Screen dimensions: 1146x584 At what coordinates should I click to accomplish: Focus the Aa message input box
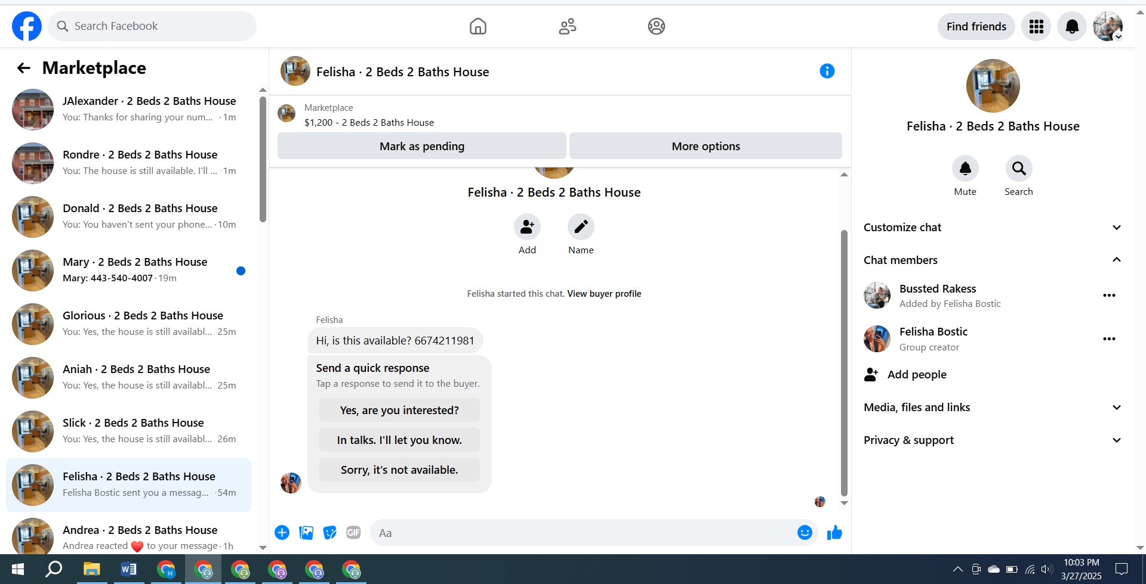coord(585,533)
